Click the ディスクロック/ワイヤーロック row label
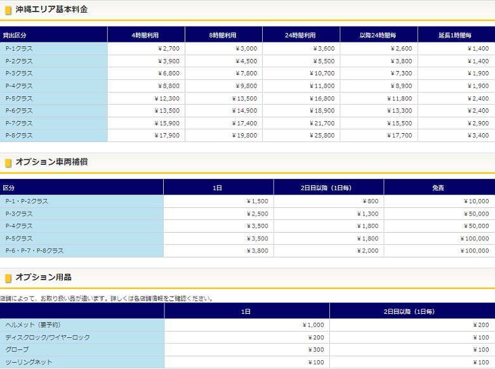495x369 pixels. click(48, 338)
